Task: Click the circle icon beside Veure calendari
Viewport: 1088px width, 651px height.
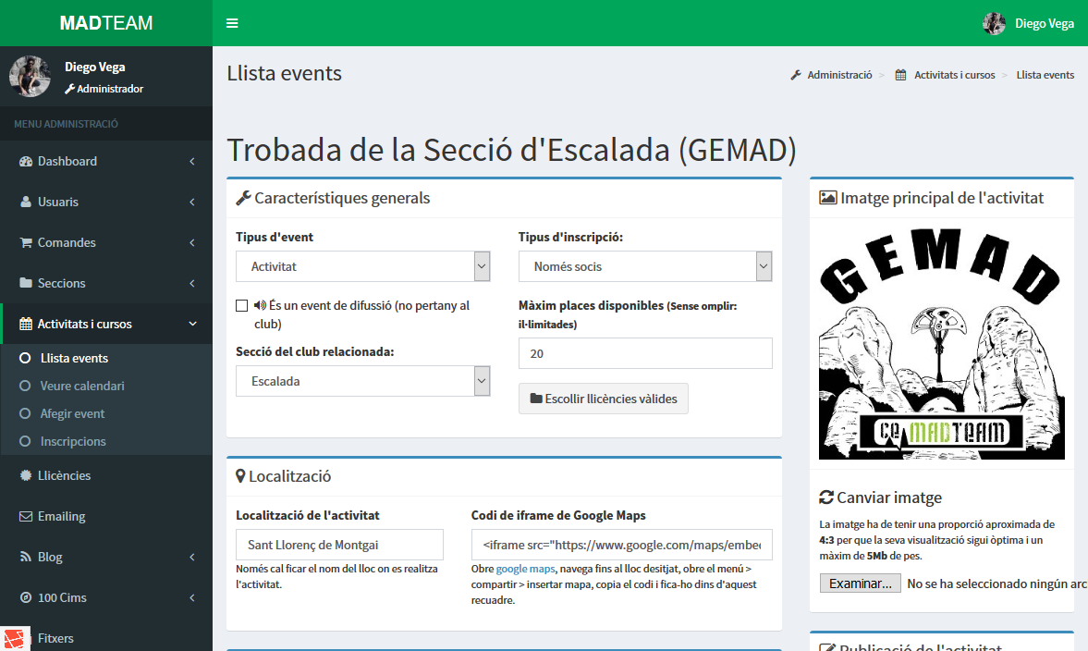Action: coord(25,386)
